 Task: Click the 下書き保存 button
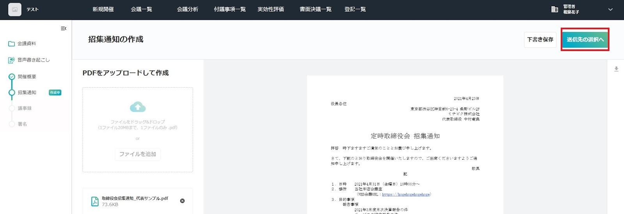tap(540, 40)
